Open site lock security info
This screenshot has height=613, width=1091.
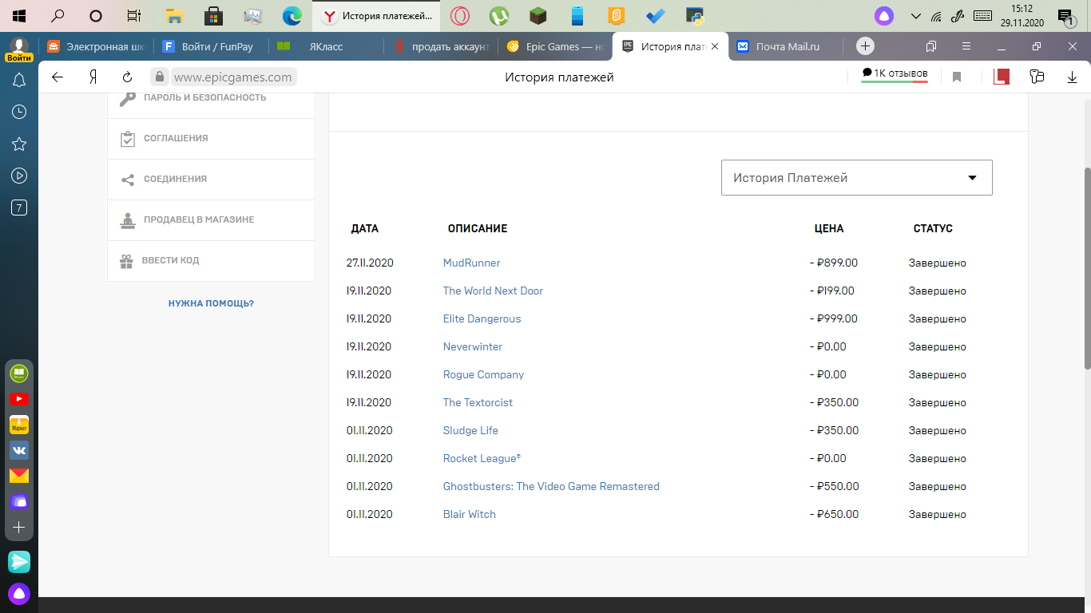160,77
